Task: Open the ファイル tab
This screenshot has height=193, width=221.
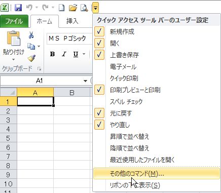Action: tap(14, 21)
